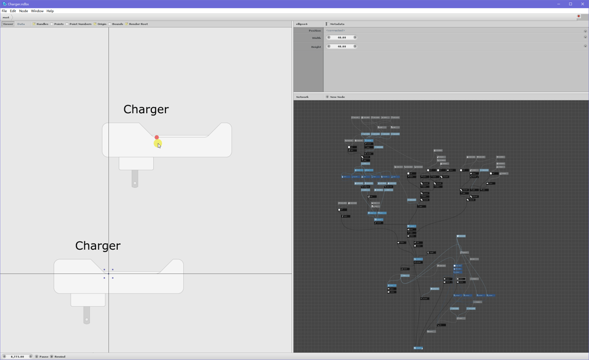The width and height of the screenshot is (589, 360).
Task: Click the Metadata button label
Action: pyautogui.click(x=337, y=24)
